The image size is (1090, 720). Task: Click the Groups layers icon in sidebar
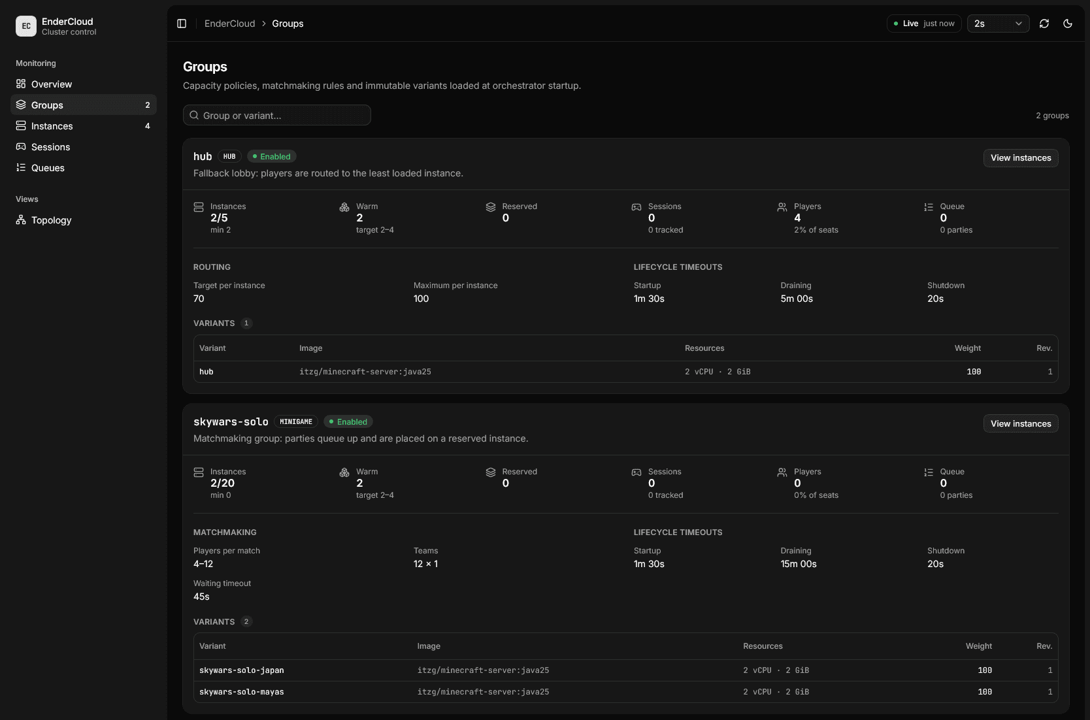coord(21,105)
